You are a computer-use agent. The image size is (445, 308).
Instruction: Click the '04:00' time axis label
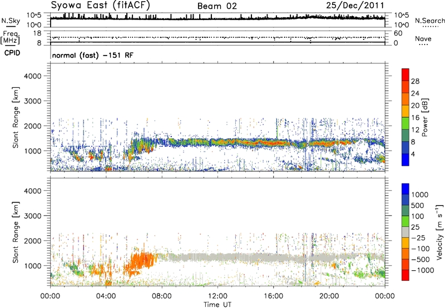tap(106, 296)
